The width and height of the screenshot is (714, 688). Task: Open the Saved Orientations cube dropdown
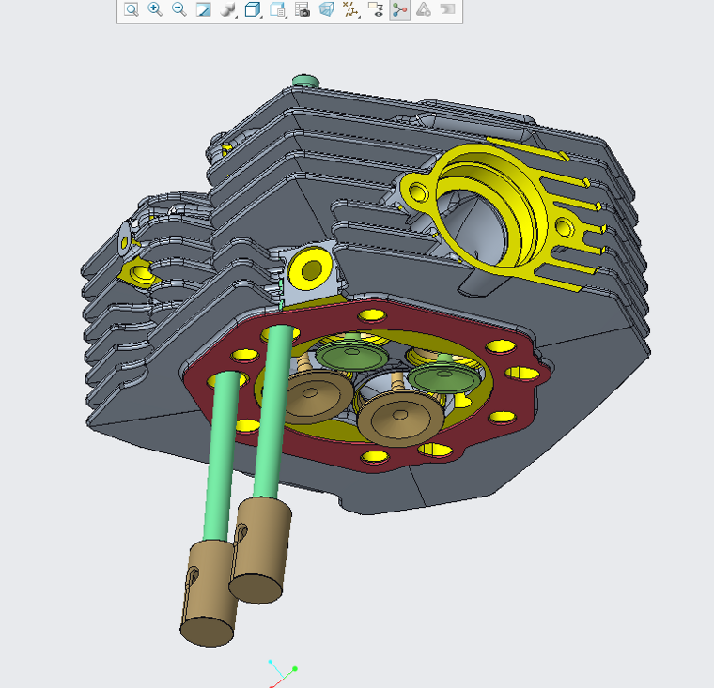(x=253, y=9)
